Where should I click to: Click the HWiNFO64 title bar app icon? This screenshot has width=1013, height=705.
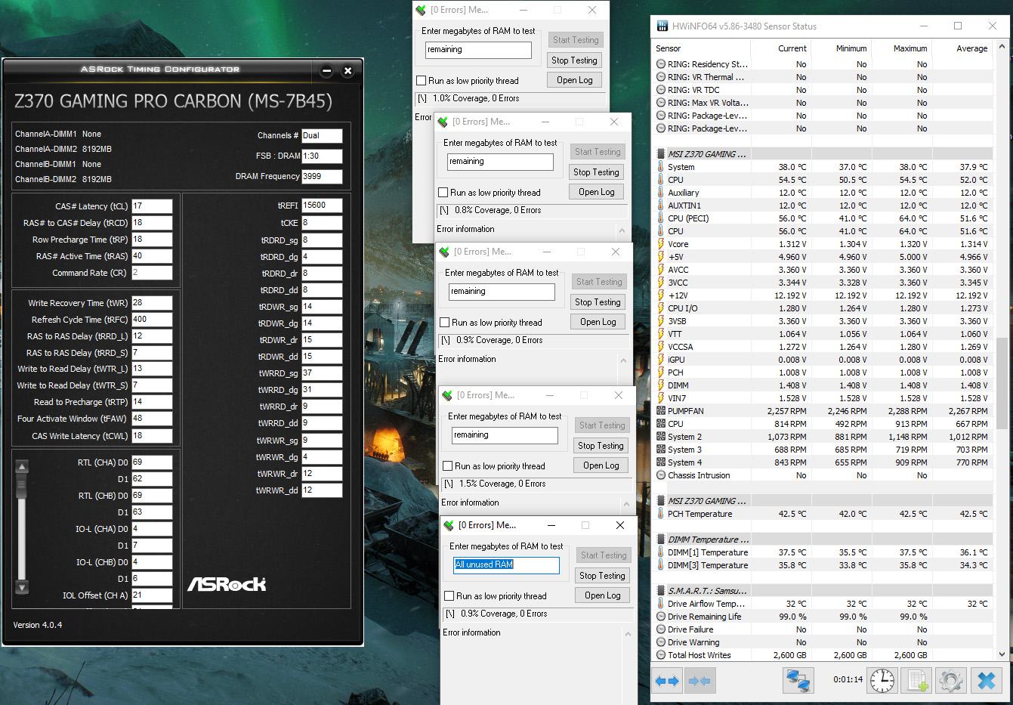[x=662, y=26]
